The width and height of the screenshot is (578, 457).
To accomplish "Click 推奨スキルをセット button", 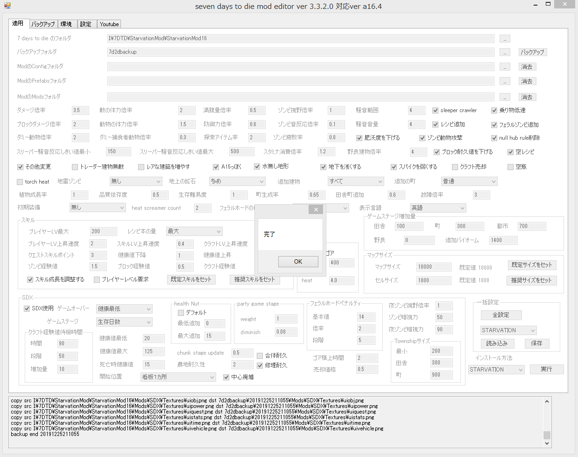I will [254, 279].
